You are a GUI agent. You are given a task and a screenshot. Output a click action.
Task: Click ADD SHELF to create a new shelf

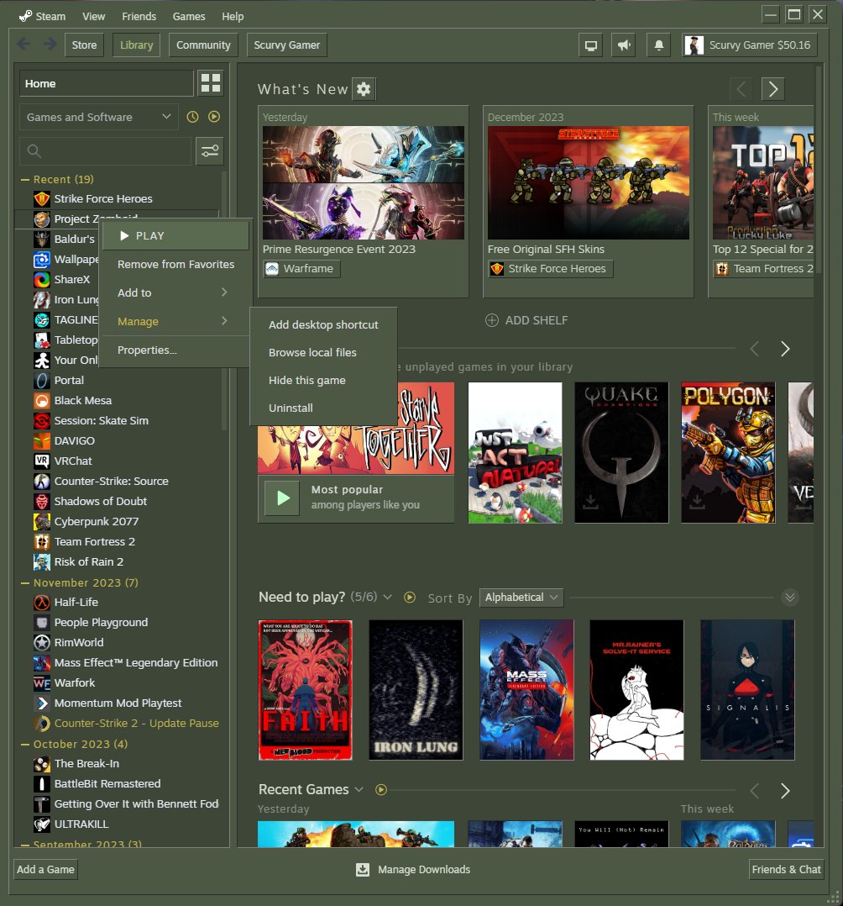526,320
